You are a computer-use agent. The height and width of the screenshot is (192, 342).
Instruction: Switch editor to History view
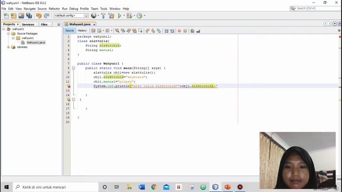pos(82,31)
